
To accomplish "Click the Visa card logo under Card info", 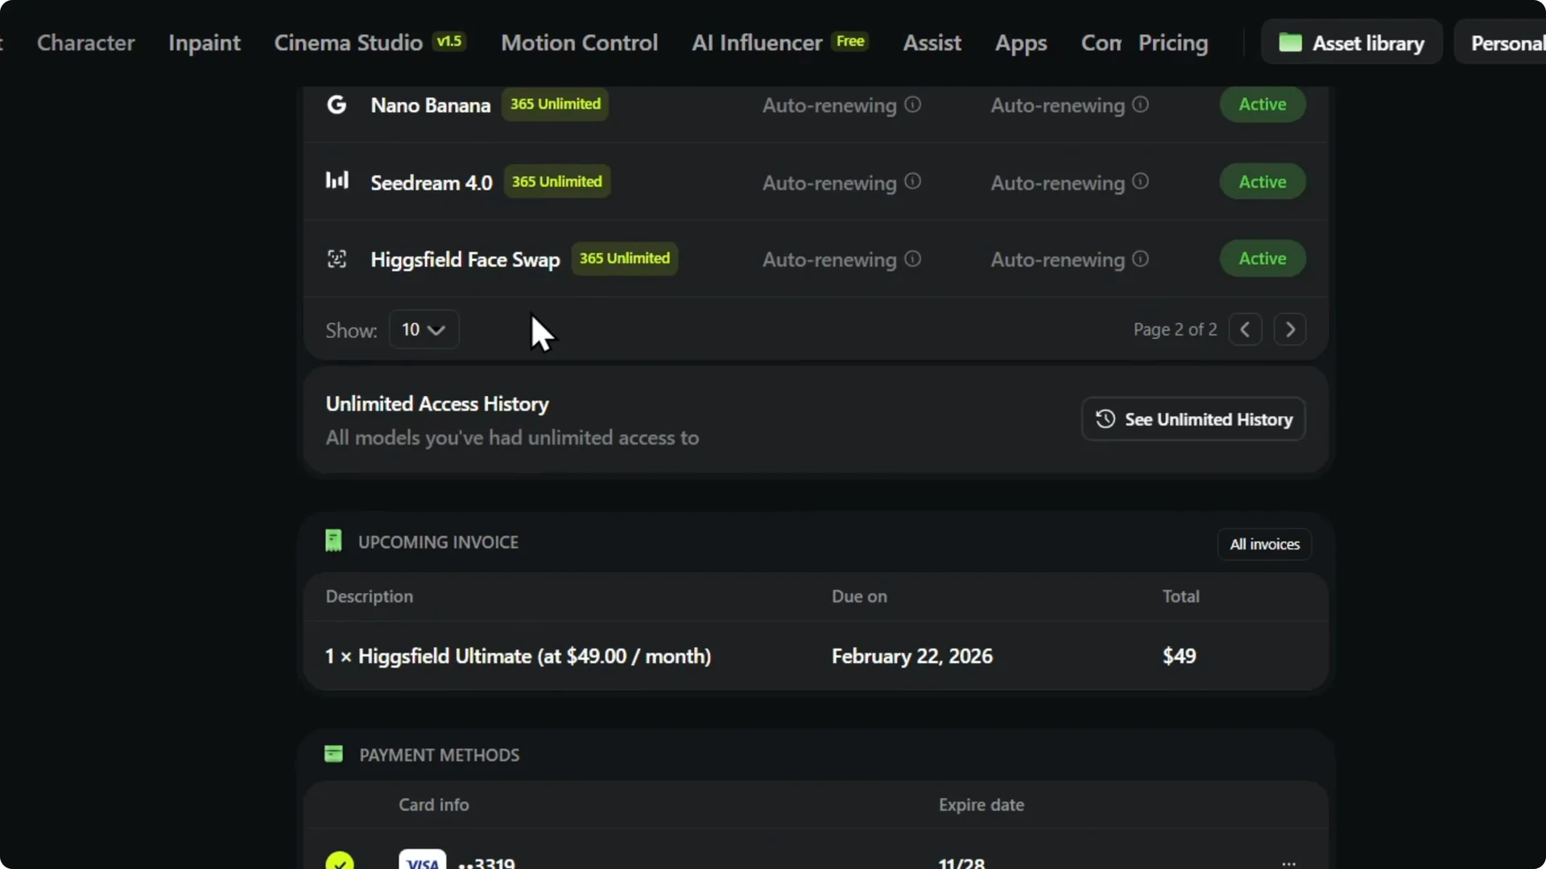I will point(421,861).
